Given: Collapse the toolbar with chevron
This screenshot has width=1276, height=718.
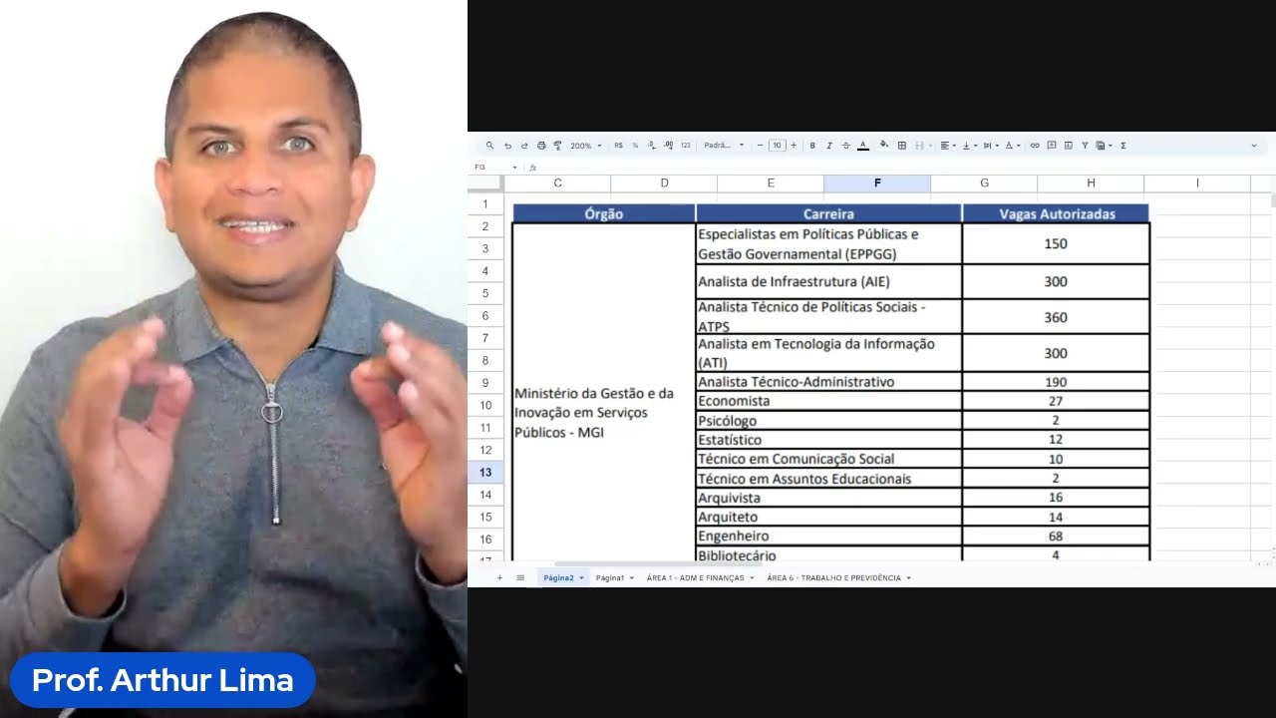Looking at the screenshot, I should coord(1254,146).
